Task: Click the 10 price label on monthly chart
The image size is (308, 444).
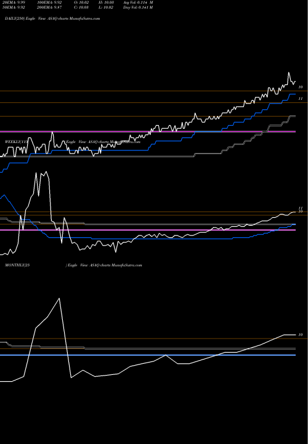Action: (301, 335)
